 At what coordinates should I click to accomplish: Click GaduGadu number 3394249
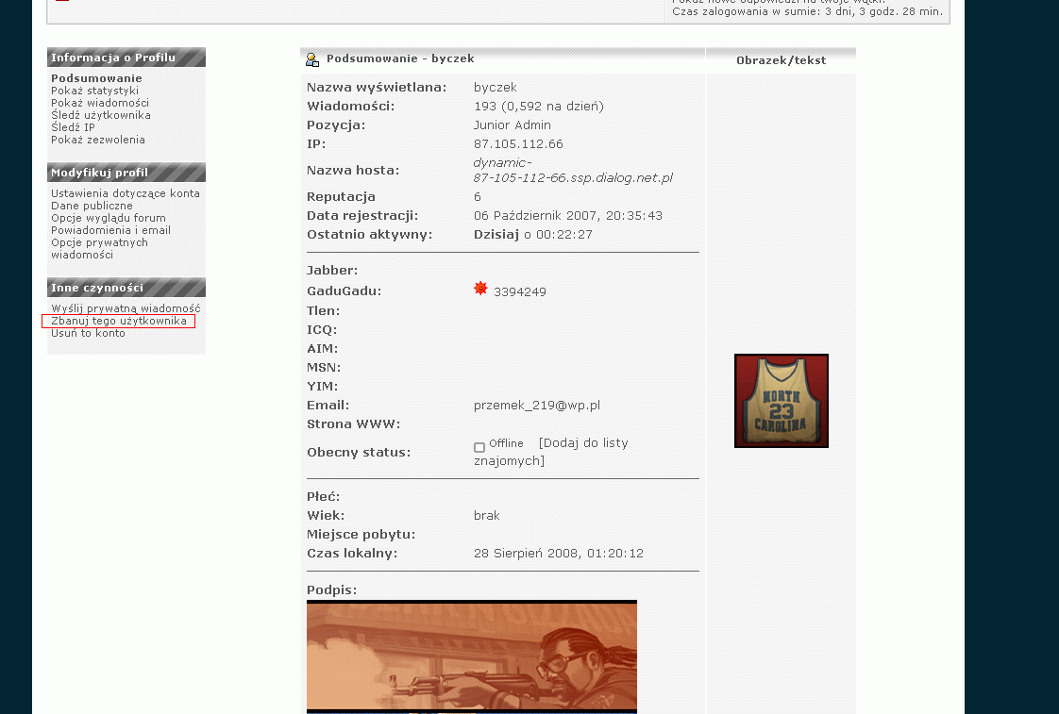[x=520, y=291]
